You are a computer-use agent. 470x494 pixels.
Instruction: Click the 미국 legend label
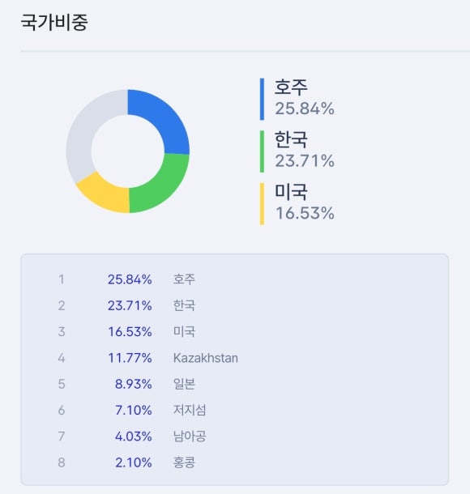[291, 192]
